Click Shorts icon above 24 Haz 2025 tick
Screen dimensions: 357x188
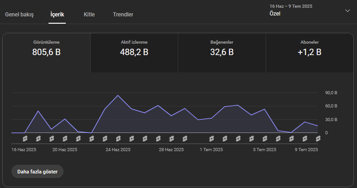[118, 138]
